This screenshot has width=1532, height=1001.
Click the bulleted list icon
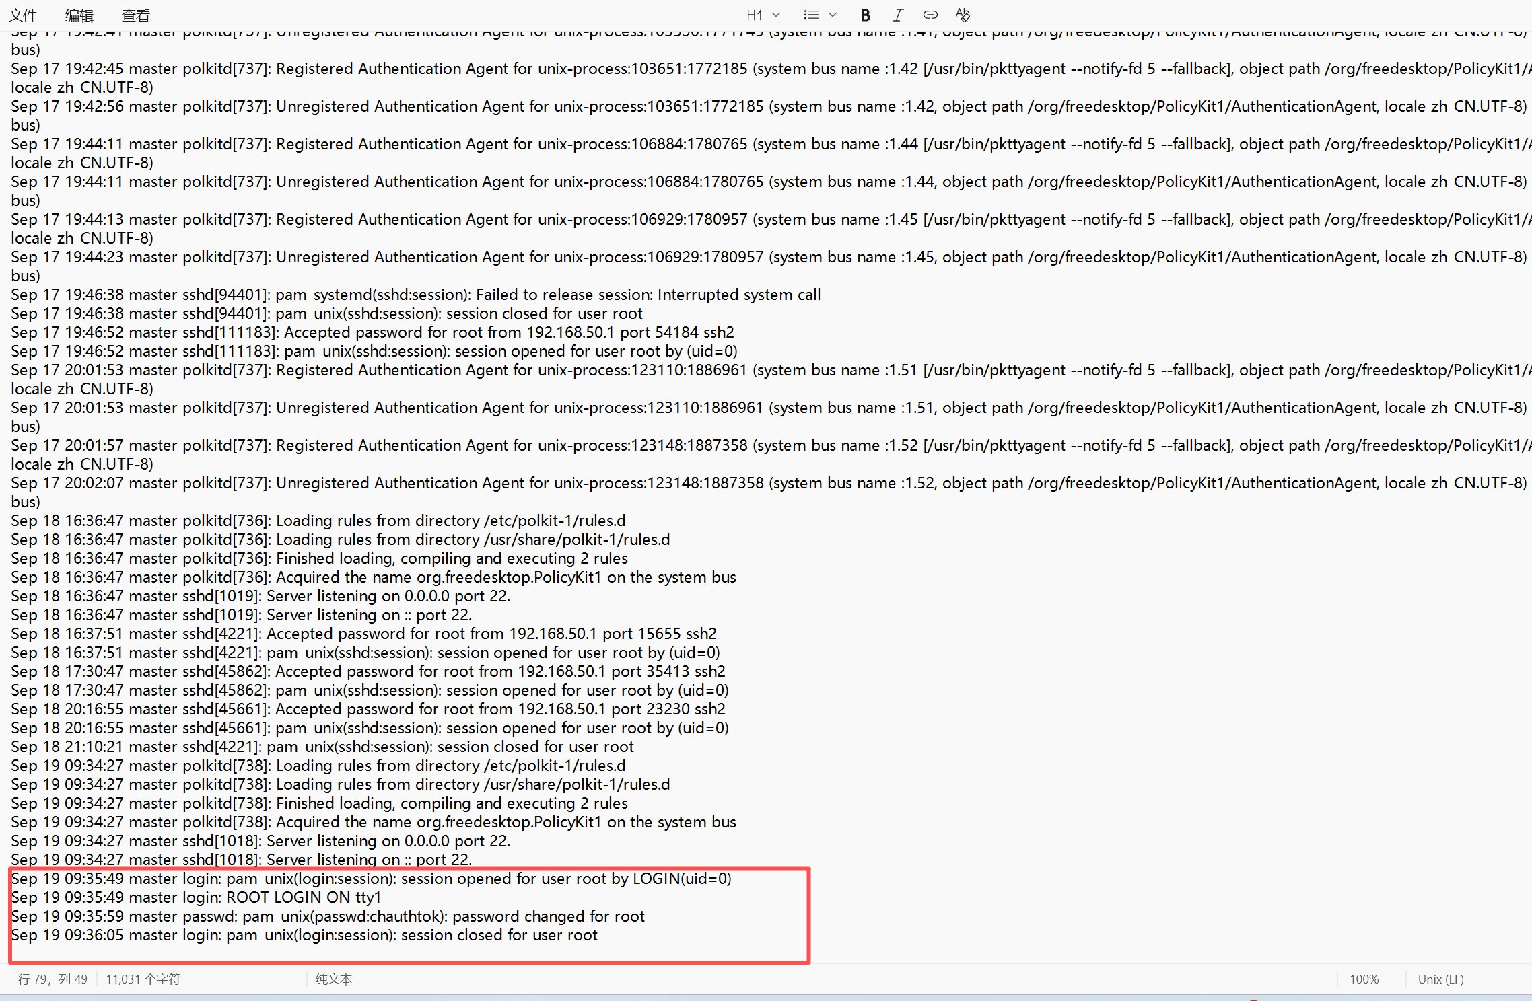[811, 15]
